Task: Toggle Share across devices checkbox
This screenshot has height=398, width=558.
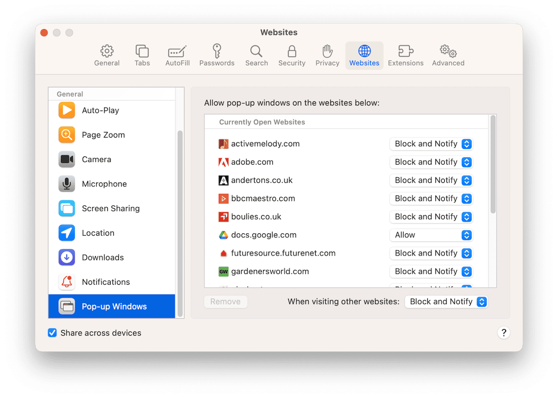Action: click(x=53, y=333)
